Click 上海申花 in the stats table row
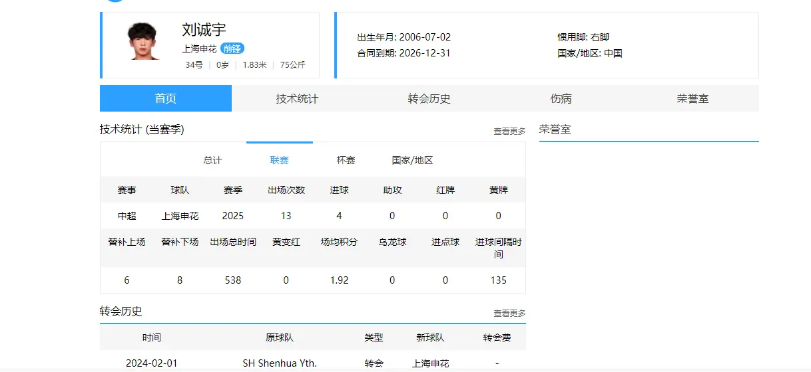 pyautogui.click(x=180, y=216)
